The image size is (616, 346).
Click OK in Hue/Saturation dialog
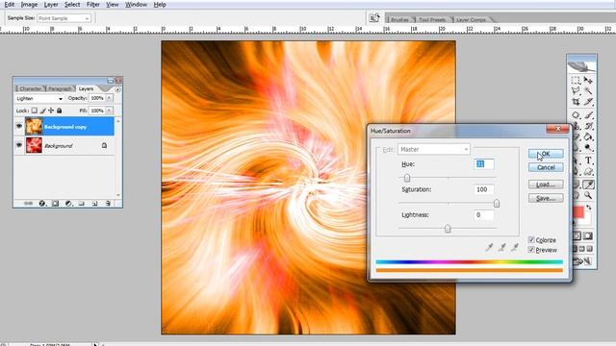pyautogui.click(x=546, y=154)
